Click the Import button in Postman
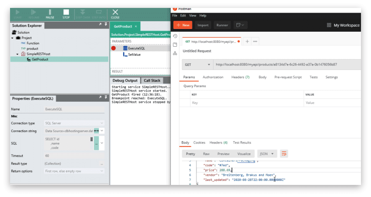 tap(203, 25)
